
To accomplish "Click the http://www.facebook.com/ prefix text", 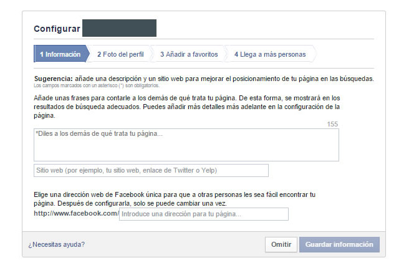I will tap(76, 213).
